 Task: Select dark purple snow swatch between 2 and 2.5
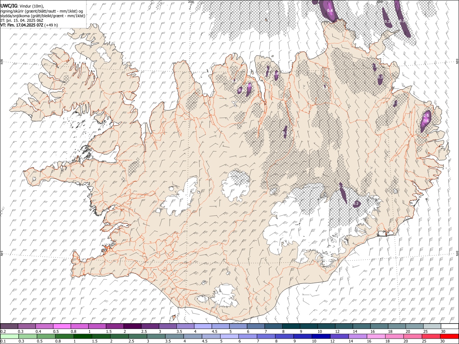click(132, 326)
